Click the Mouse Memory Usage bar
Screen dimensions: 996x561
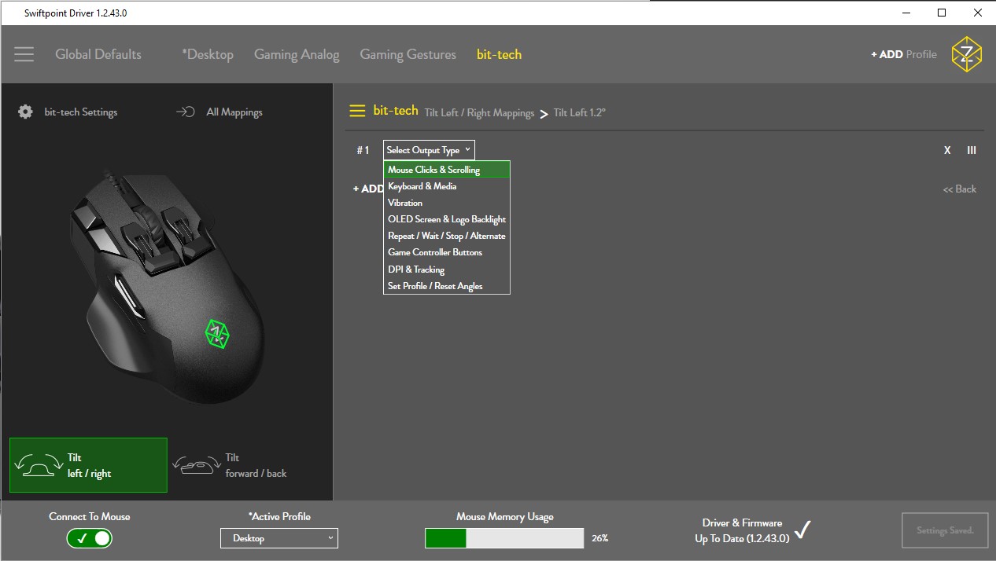(x=504, y=538)
